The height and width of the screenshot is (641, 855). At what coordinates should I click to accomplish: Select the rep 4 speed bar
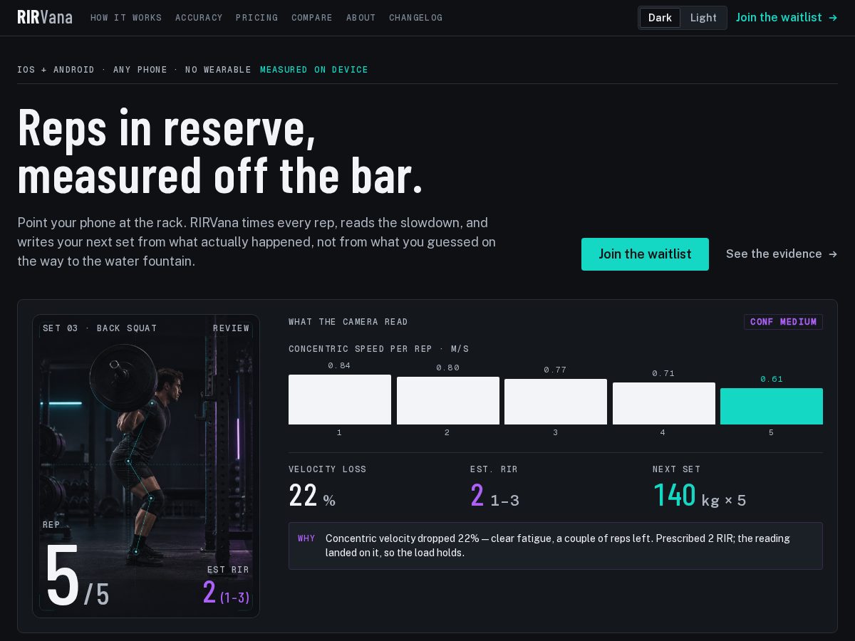[664, 404]
